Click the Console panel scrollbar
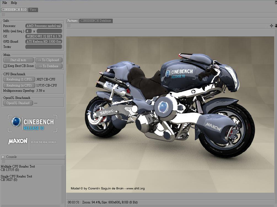This screenshot has width=277, height=207. pos(63,184)
